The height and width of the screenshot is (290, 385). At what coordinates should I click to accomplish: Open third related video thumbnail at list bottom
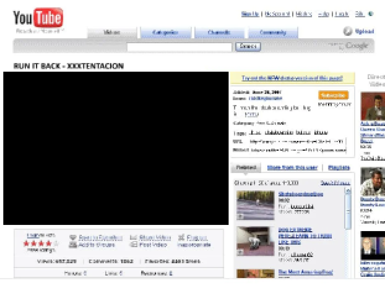pos(255,274)
